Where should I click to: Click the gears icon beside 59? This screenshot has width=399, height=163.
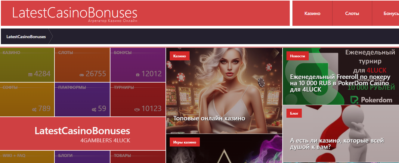tap(94, 110)
